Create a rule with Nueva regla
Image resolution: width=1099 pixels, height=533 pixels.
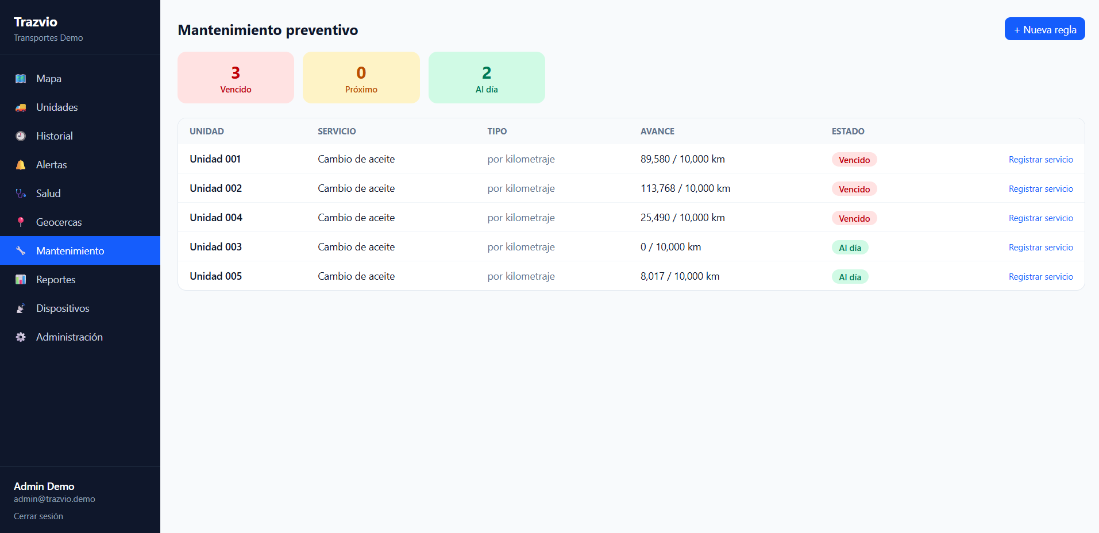(1044, 29)
